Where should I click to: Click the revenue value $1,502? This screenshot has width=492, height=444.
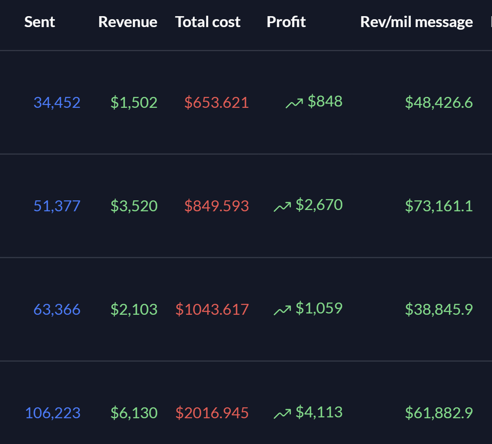134,103
